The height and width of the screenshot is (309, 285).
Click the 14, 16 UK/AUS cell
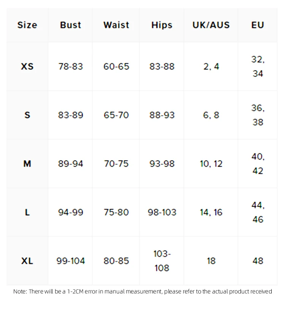pyautogui.click(x=211, y=212)
